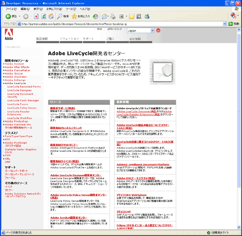Click the trusted sites status bar icon

tap(208, 233)
